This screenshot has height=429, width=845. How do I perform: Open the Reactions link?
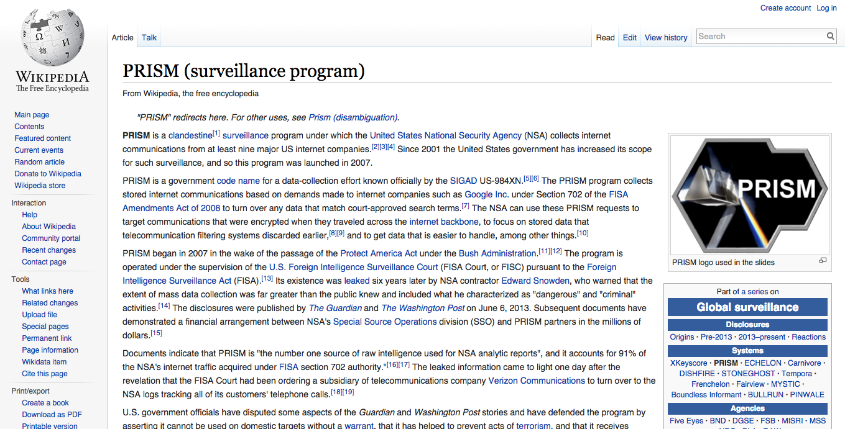coord(808,337)
